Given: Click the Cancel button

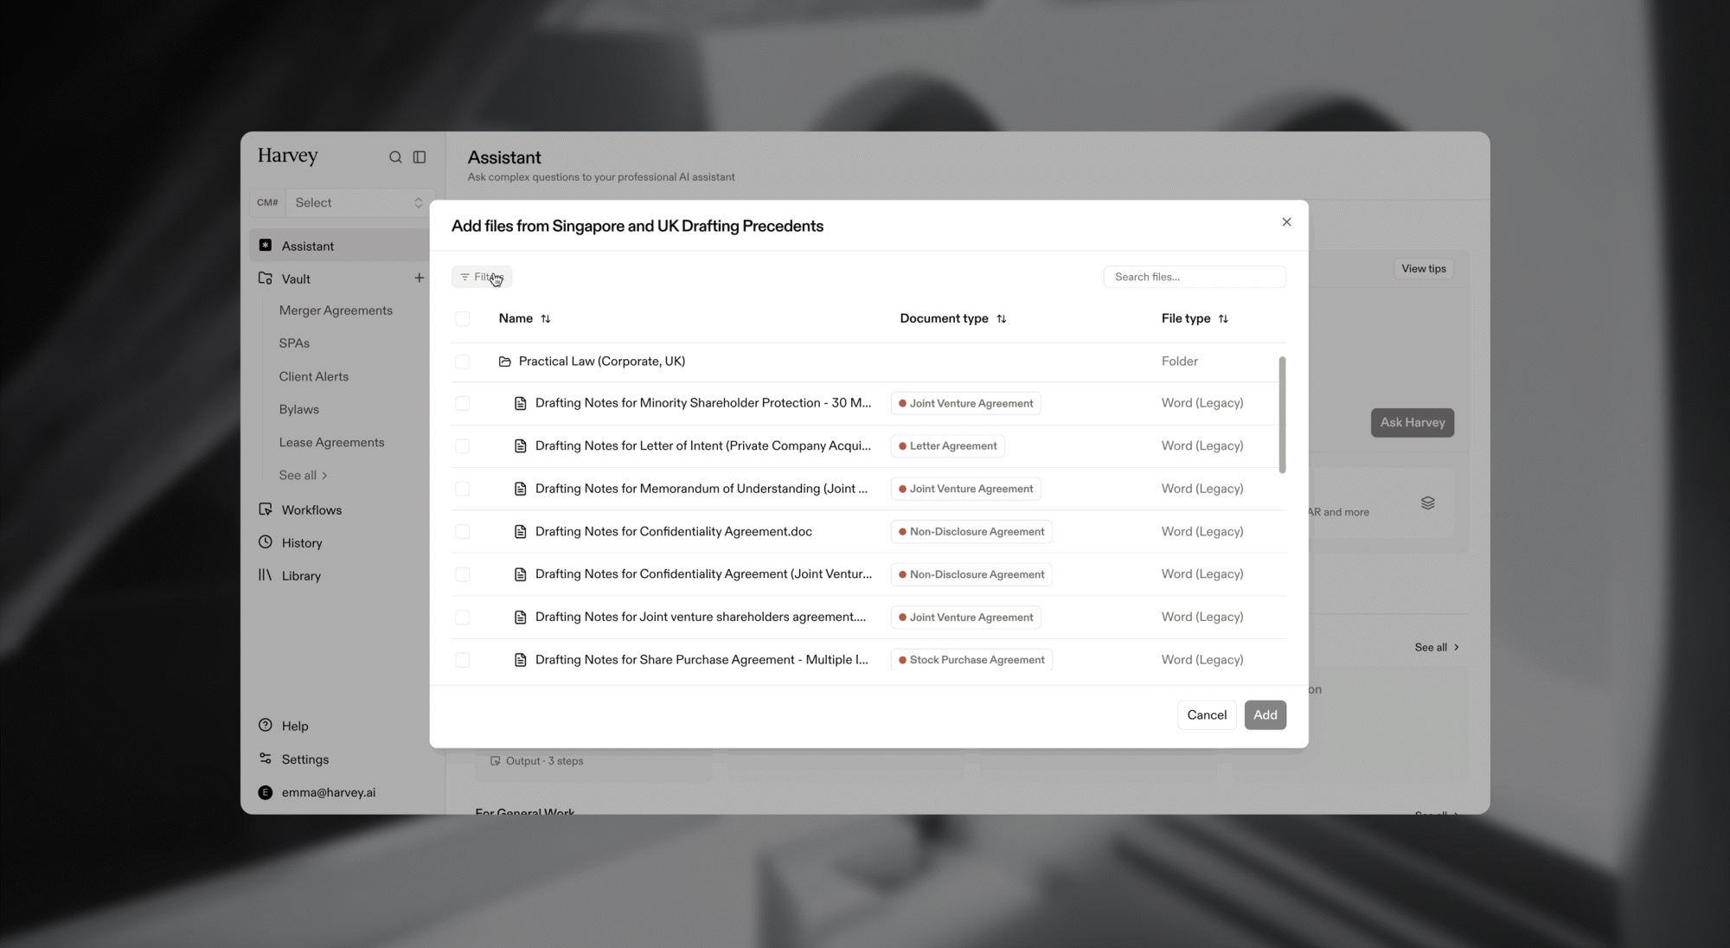Looking at the screenshot, I should (1207, 715).
